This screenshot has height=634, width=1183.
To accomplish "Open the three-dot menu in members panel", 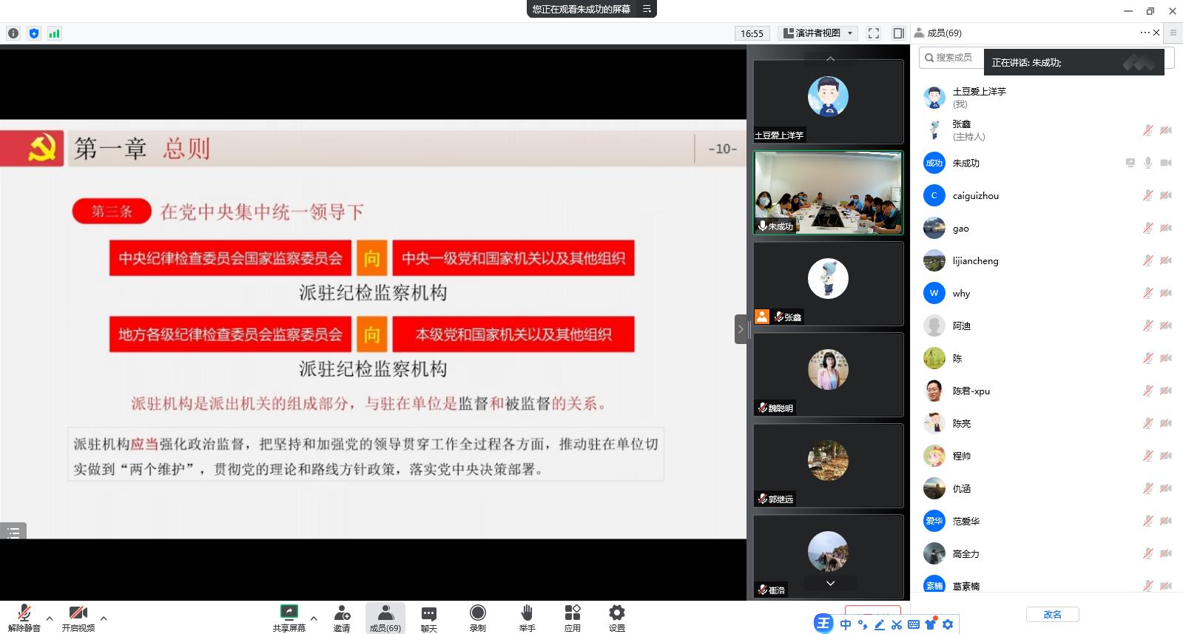I will pyautogui.click(x=1145, y=33).
